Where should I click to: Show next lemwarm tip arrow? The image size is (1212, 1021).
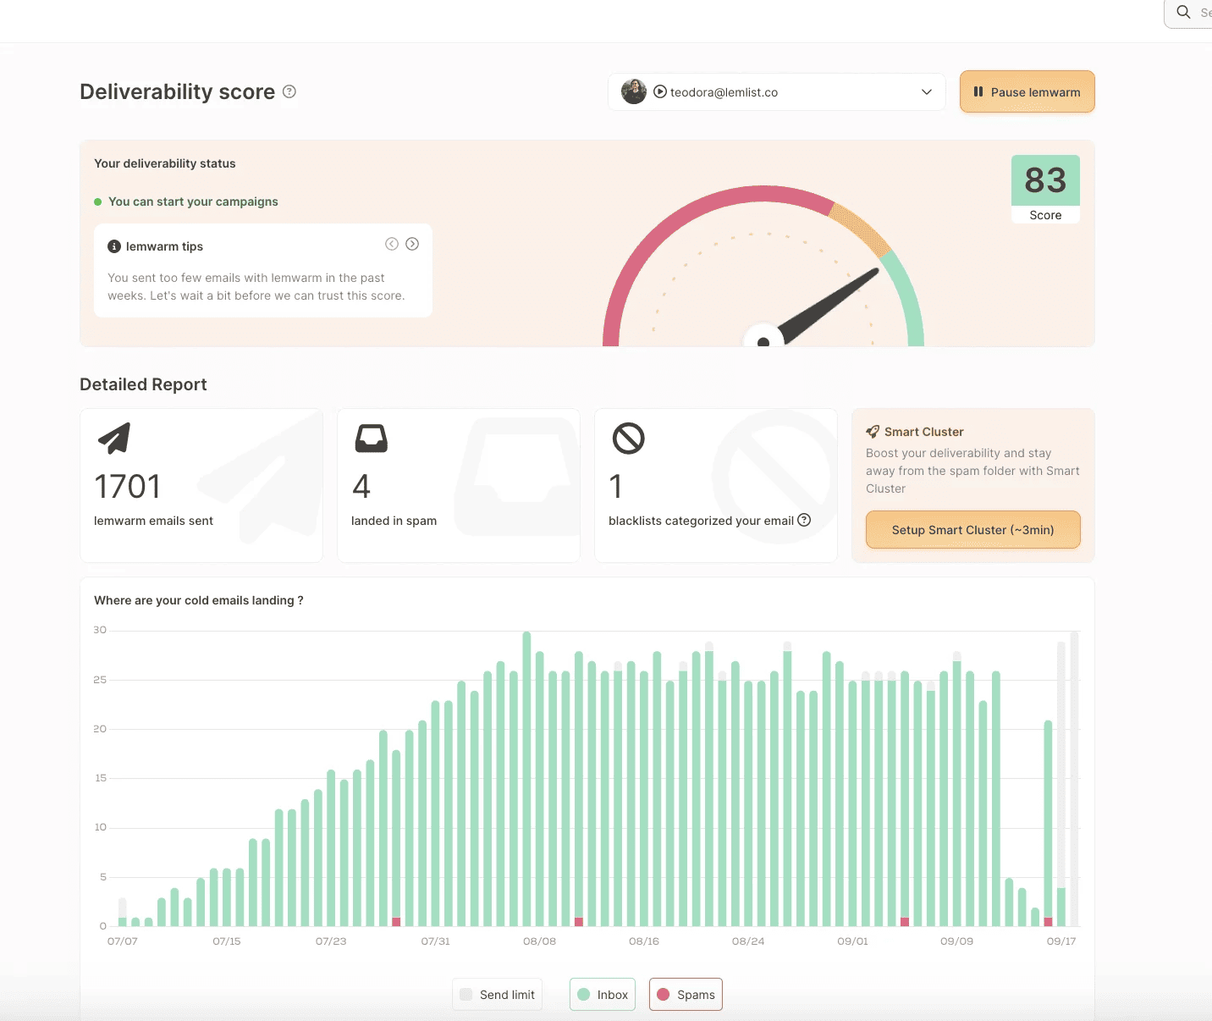(x=412, y=244)
